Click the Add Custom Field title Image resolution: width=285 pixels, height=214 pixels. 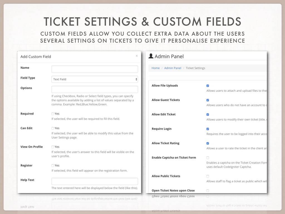[x=36, y=57]
